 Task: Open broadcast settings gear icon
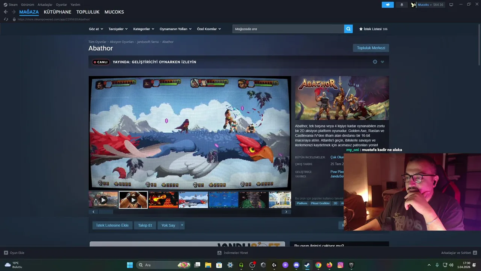pos(375,62)
